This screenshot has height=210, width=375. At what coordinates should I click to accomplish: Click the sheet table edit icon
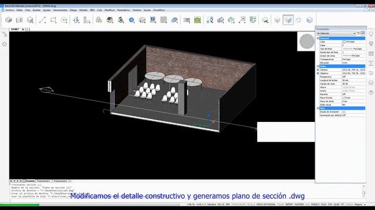click(x=253, y=20)
